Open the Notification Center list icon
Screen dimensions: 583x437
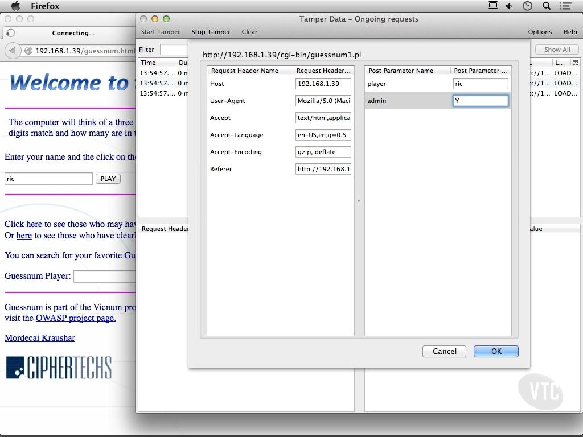click(565, 6)
